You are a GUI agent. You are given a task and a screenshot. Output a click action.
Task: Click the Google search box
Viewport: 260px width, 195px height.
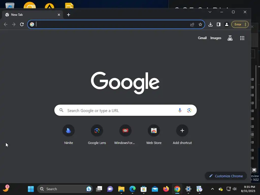[x=125, y=110]
